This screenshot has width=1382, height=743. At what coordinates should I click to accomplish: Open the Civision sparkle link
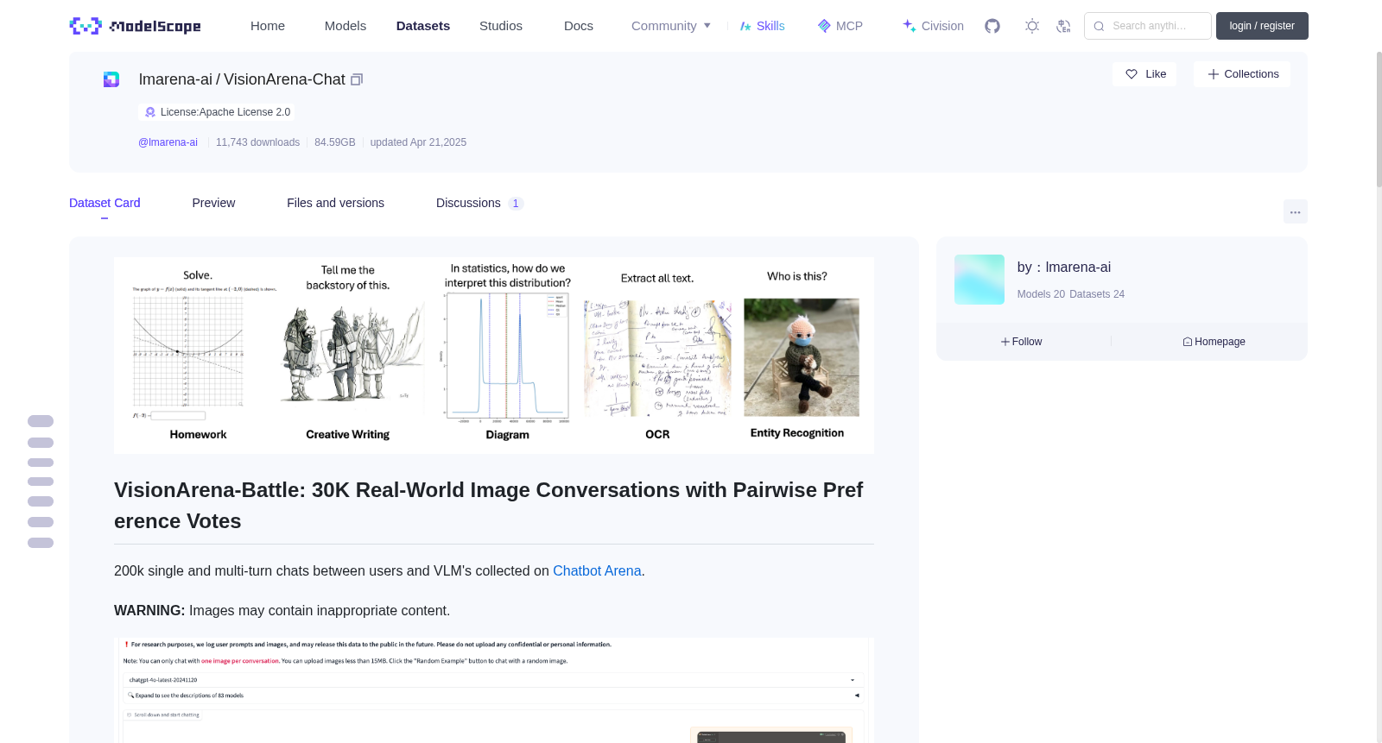click(x=933, y=26)
